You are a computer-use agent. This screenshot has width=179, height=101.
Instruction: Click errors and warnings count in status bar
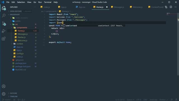tap(21, 100)
